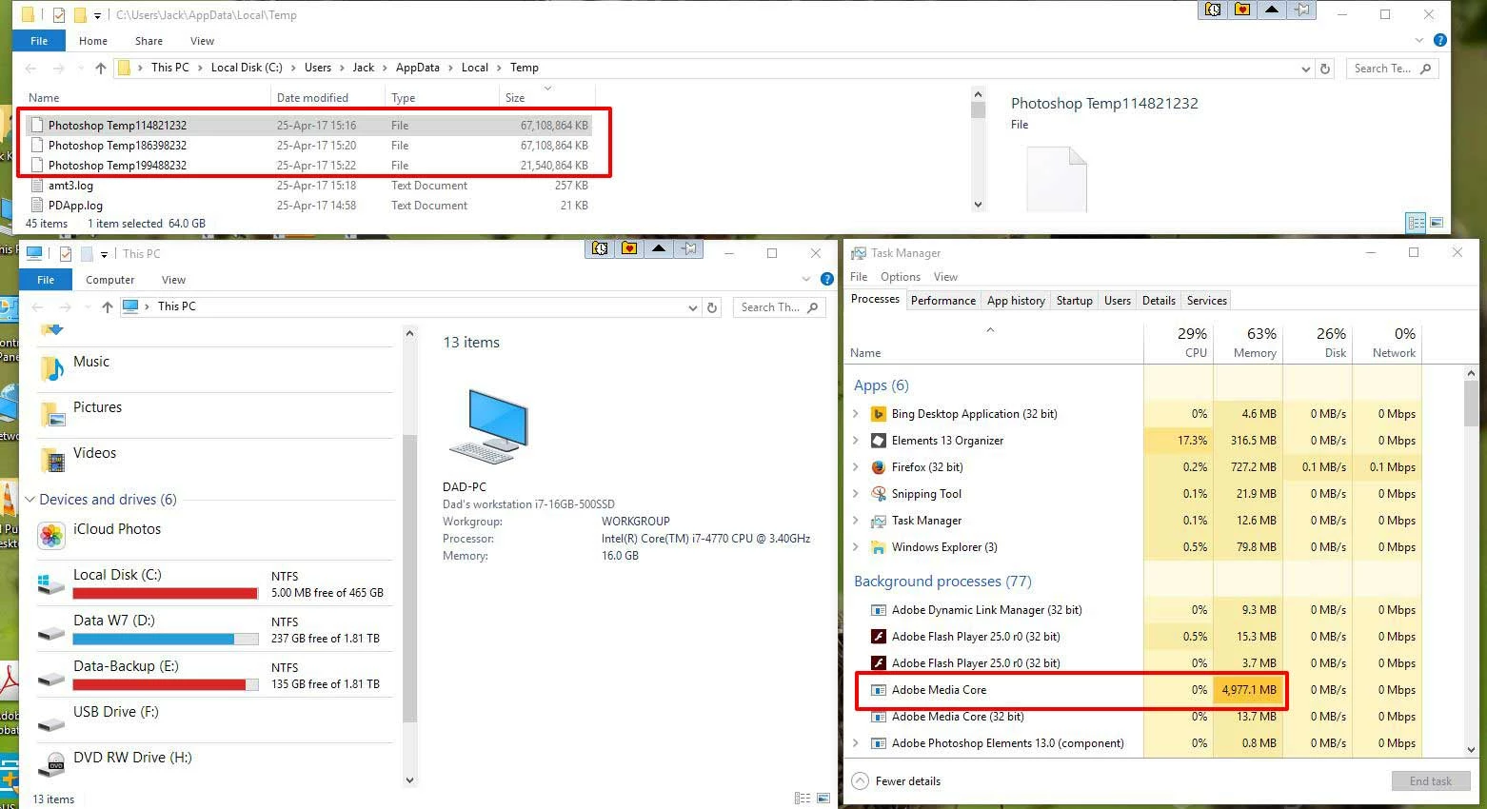This screenshot has width=1487, height=809.
Task: Switch Temp window to large icons view
Action: pos(1437,223)
